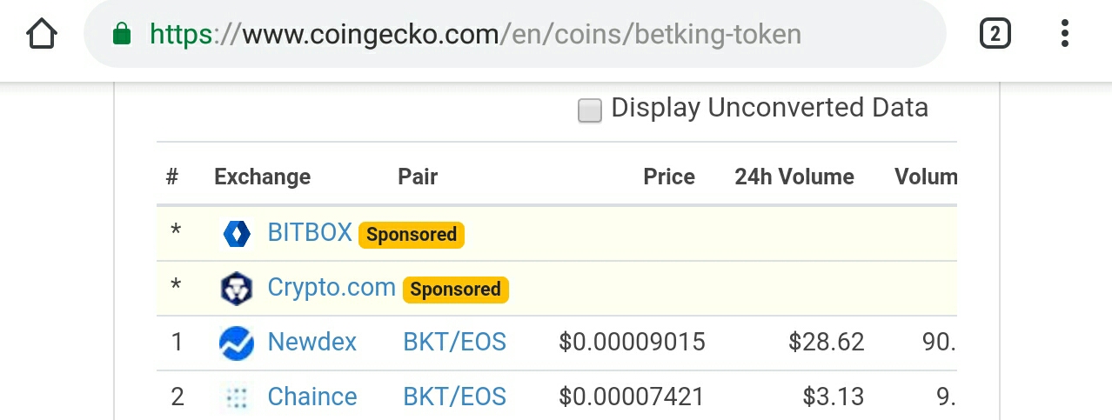
Task: Click the Newdex exchange logo icon
Action: click(237, 343)
